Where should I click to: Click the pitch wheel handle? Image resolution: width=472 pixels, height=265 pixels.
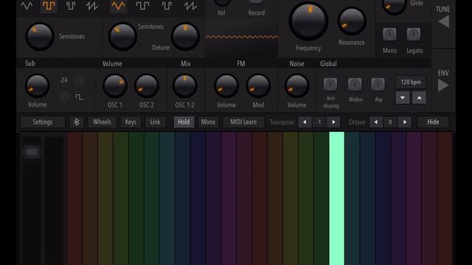pyautogui.click(x=32, y=152)
